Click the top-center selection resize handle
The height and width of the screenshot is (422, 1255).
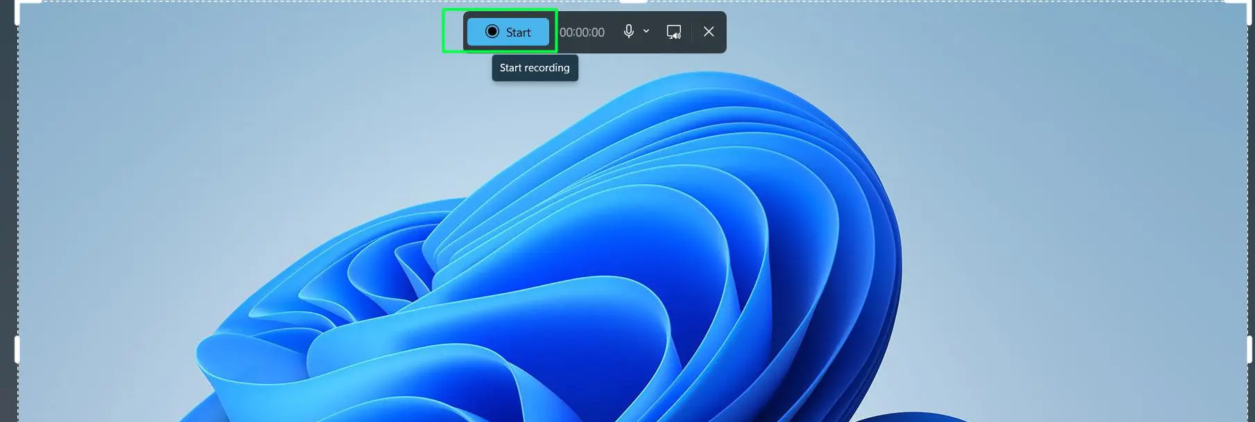click(x=633, y=2)
